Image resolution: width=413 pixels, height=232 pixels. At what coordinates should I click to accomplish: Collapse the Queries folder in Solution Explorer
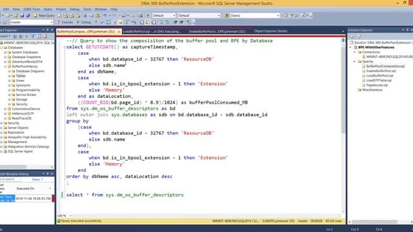354,62
